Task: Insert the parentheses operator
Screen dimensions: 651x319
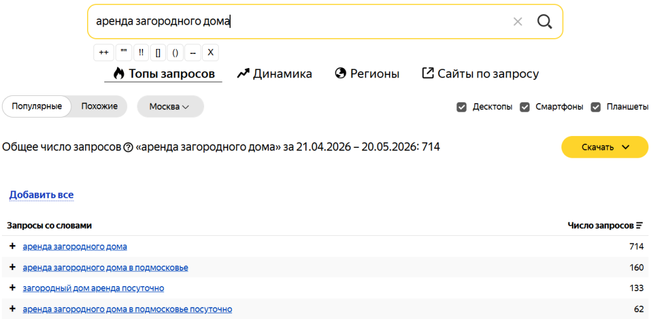Action: click(x=175, y=53)
